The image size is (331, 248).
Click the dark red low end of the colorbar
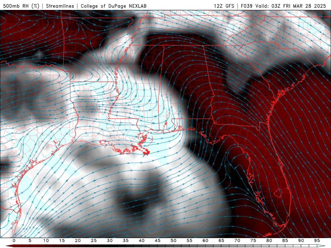tap(10, 246)
